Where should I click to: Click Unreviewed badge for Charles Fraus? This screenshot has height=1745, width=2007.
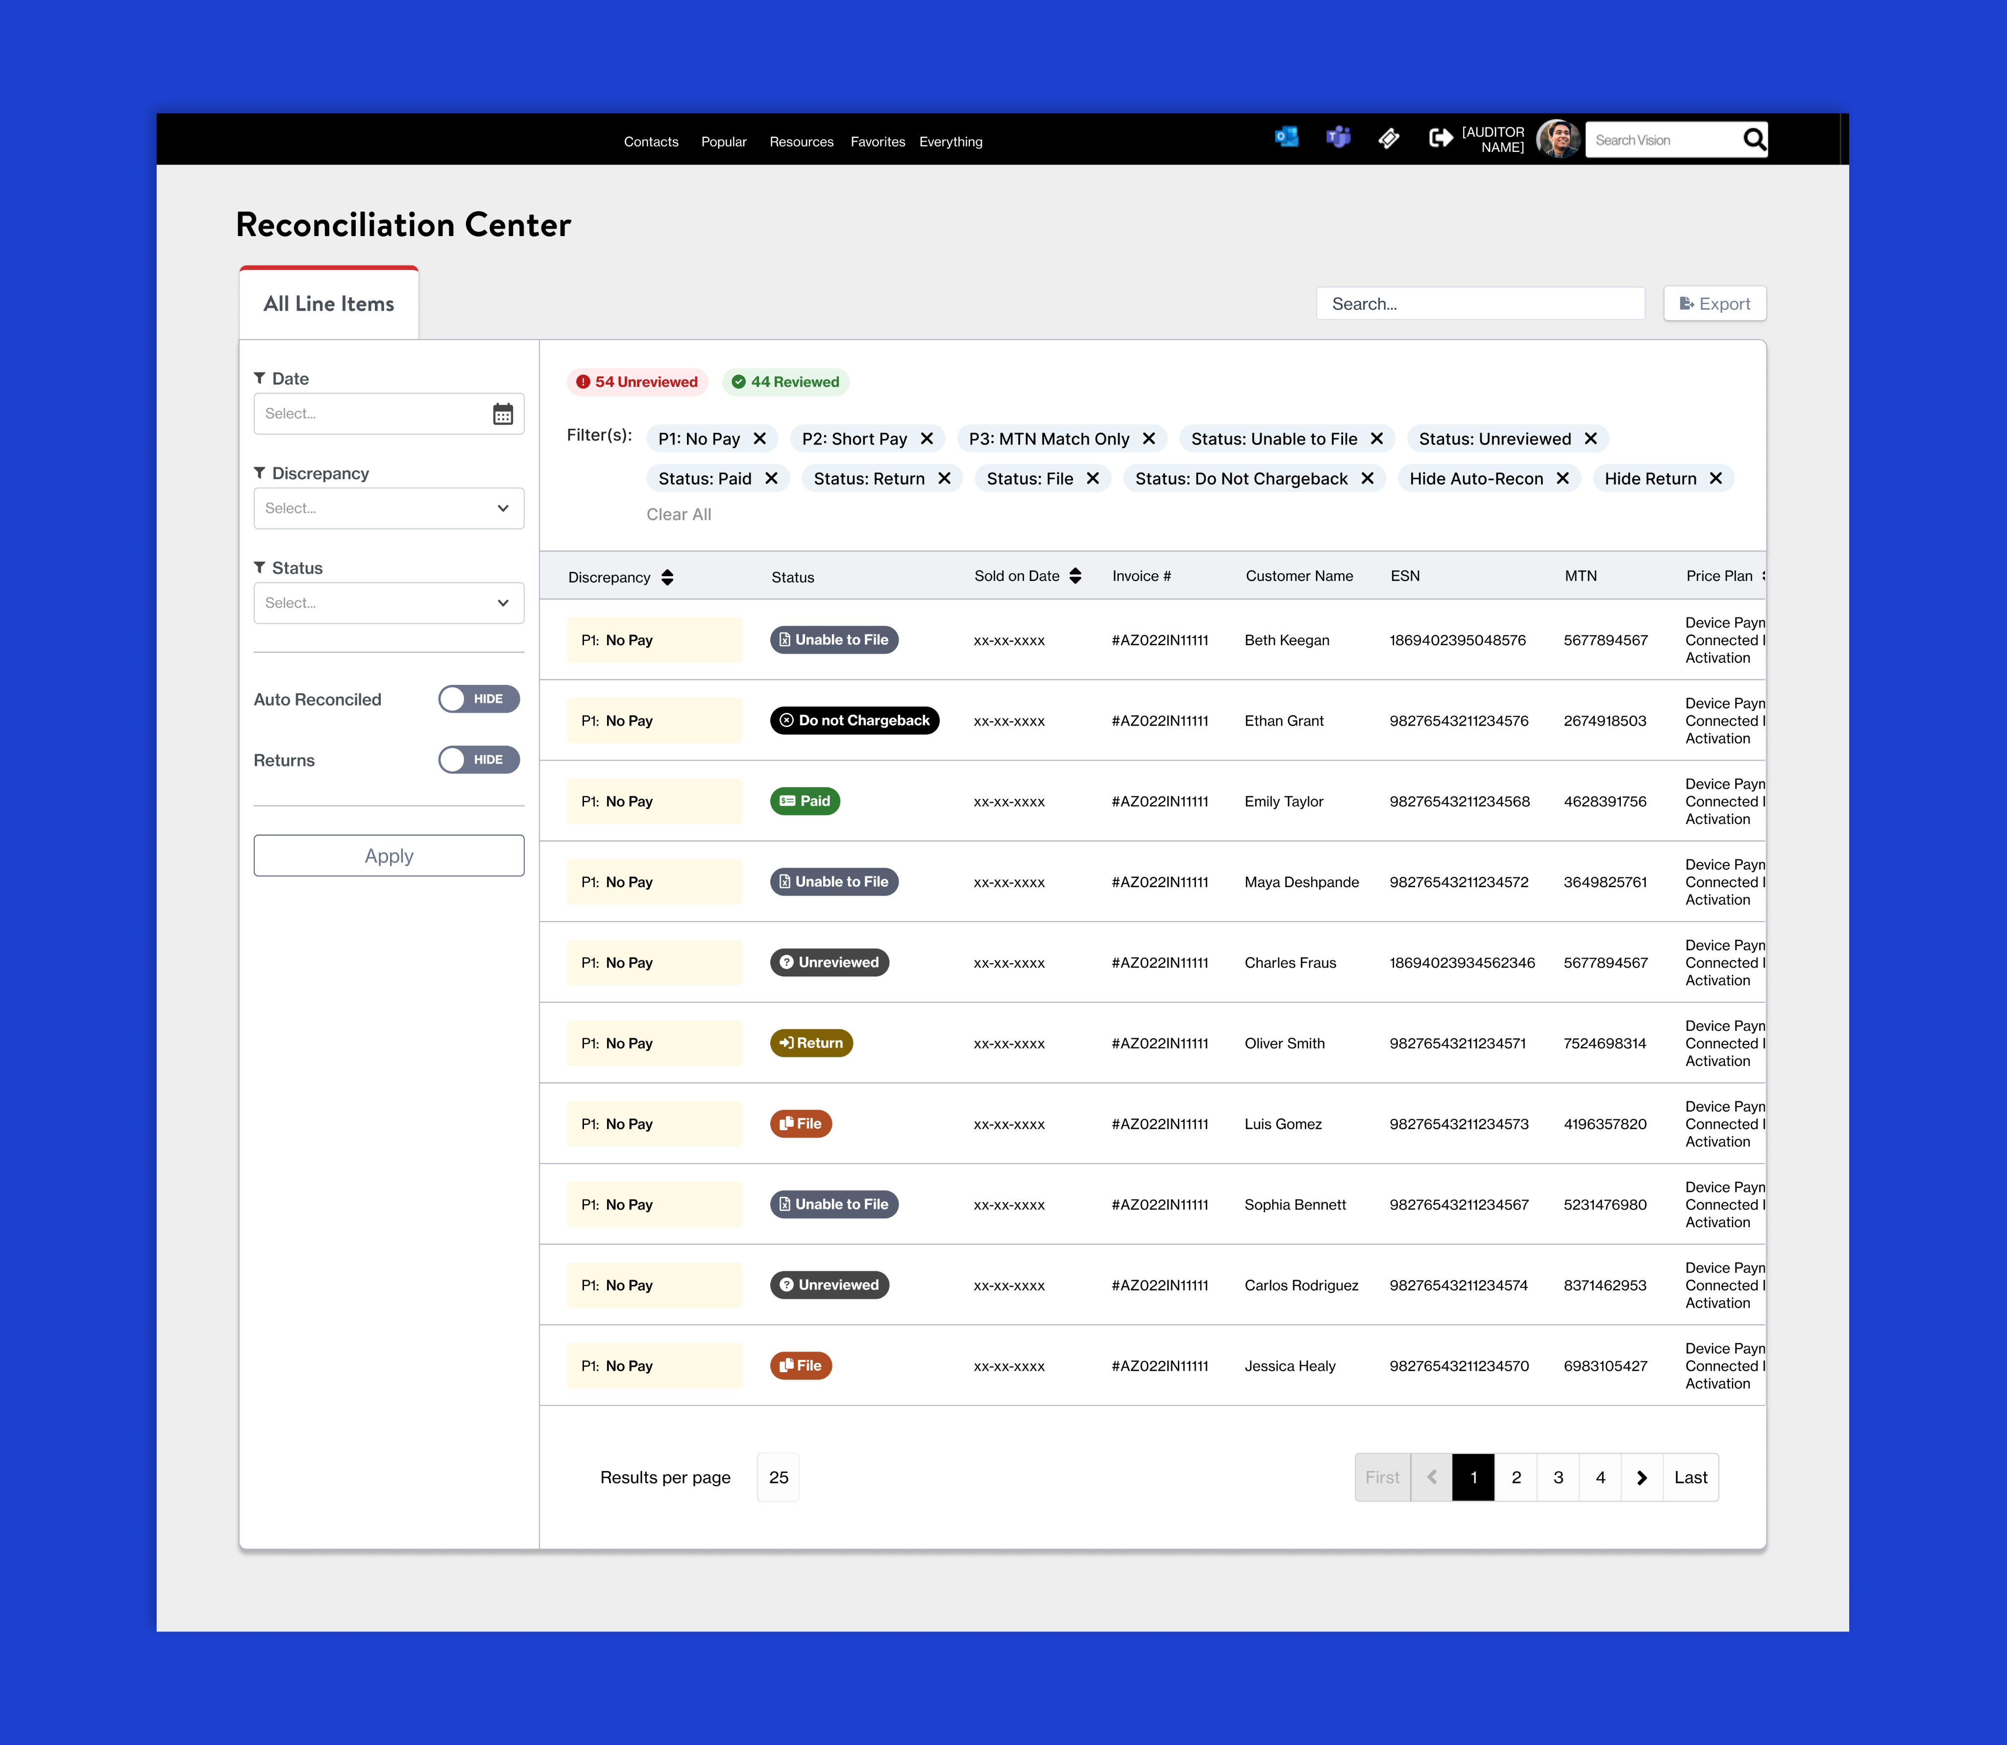click(x=830, y=962)
